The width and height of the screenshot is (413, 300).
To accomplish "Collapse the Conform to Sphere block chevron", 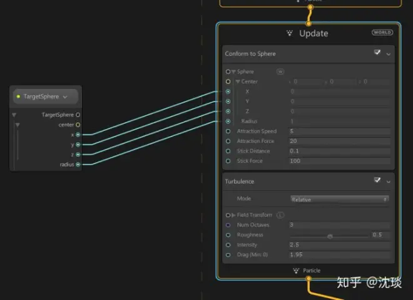I will coord(388,54).
